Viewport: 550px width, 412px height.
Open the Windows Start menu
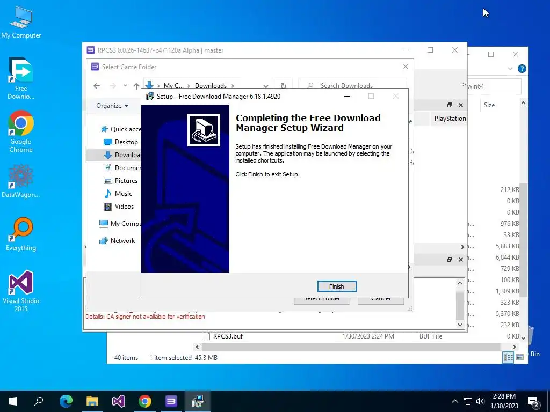point(13,401)
